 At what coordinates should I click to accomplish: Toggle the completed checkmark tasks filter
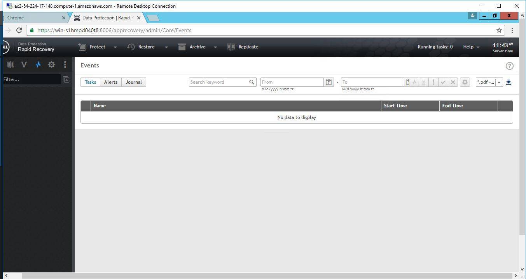tap(443, 82)
